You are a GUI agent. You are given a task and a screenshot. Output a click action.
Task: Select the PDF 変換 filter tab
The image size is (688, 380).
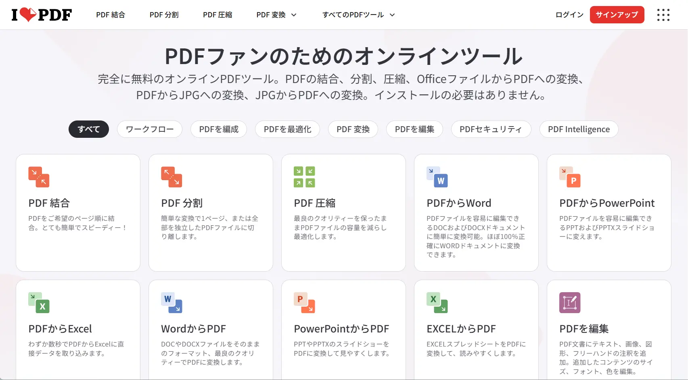tap(353, 129)
